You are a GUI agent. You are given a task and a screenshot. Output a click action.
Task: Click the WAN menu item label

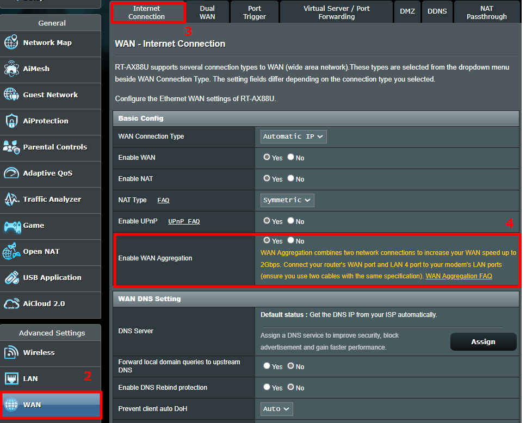[32, 405]
